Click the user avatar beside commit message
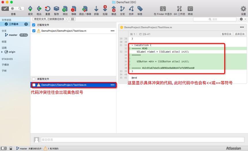Screen dimensions: 248x151 click(36, 139)
